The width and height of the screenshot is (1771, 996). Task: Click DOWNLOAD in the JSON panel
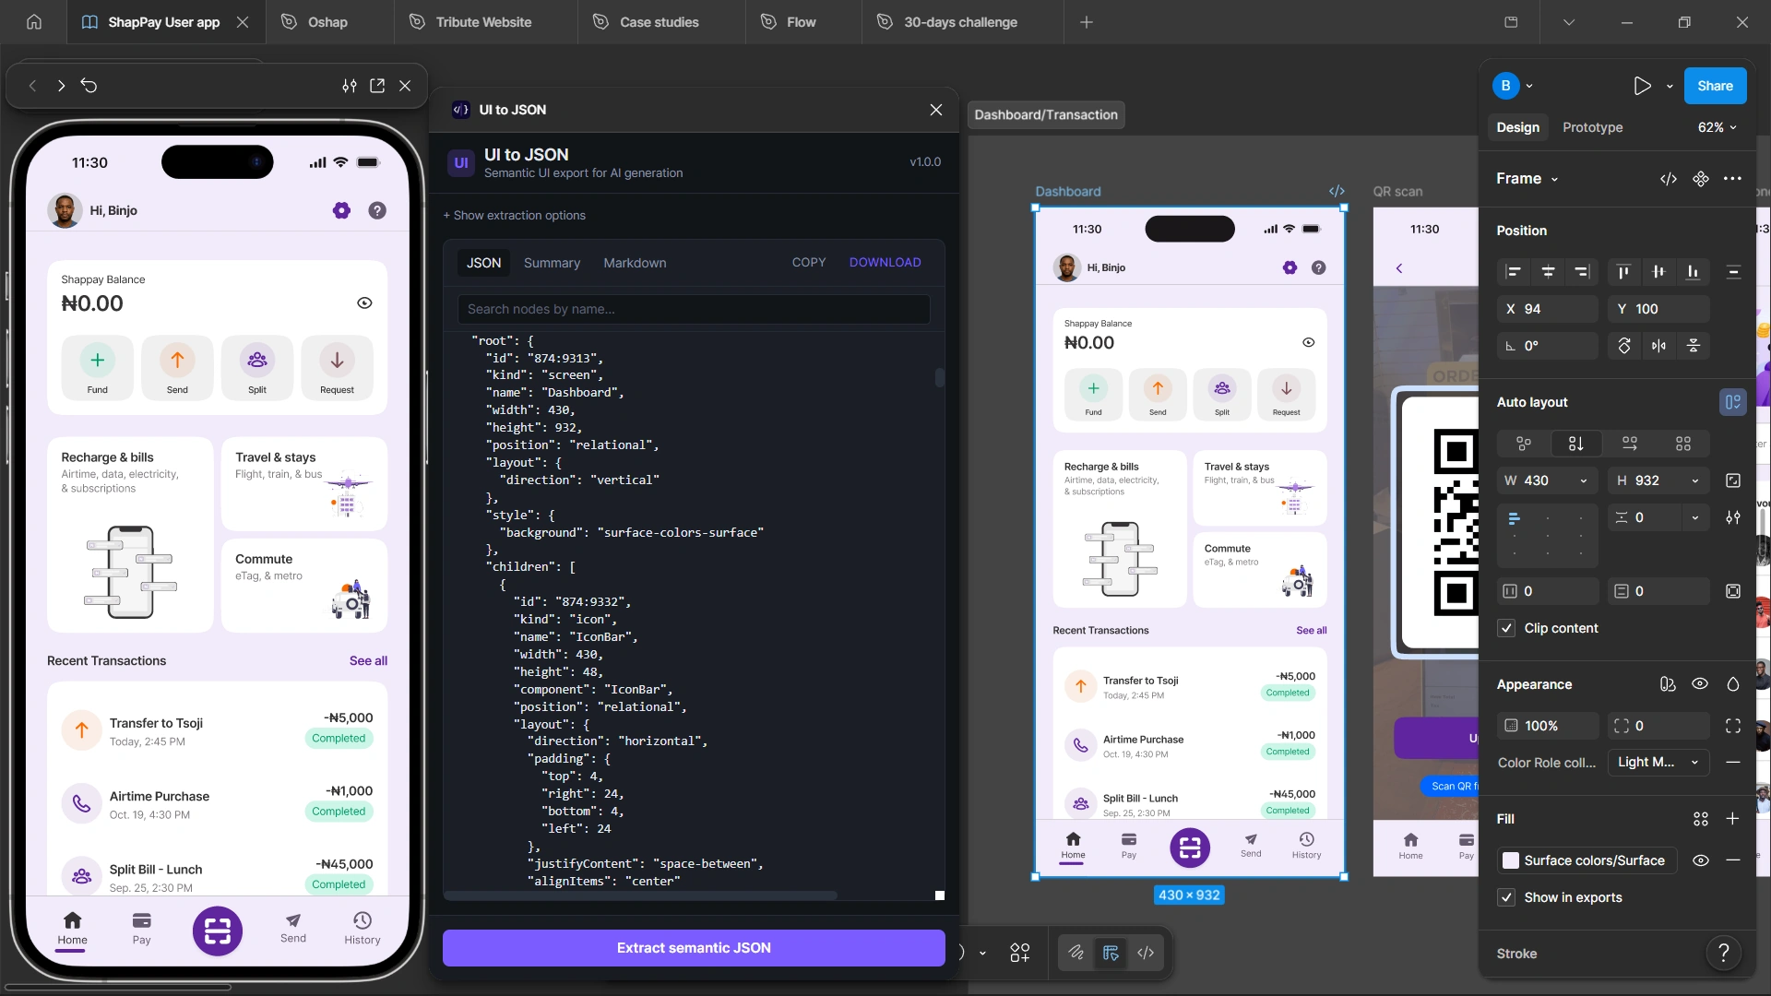click(x=885, y=263)
